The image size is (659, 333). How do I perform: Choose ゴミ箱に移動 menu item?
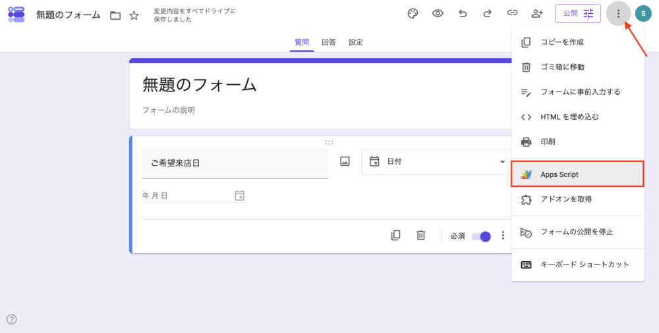[578, 67]
